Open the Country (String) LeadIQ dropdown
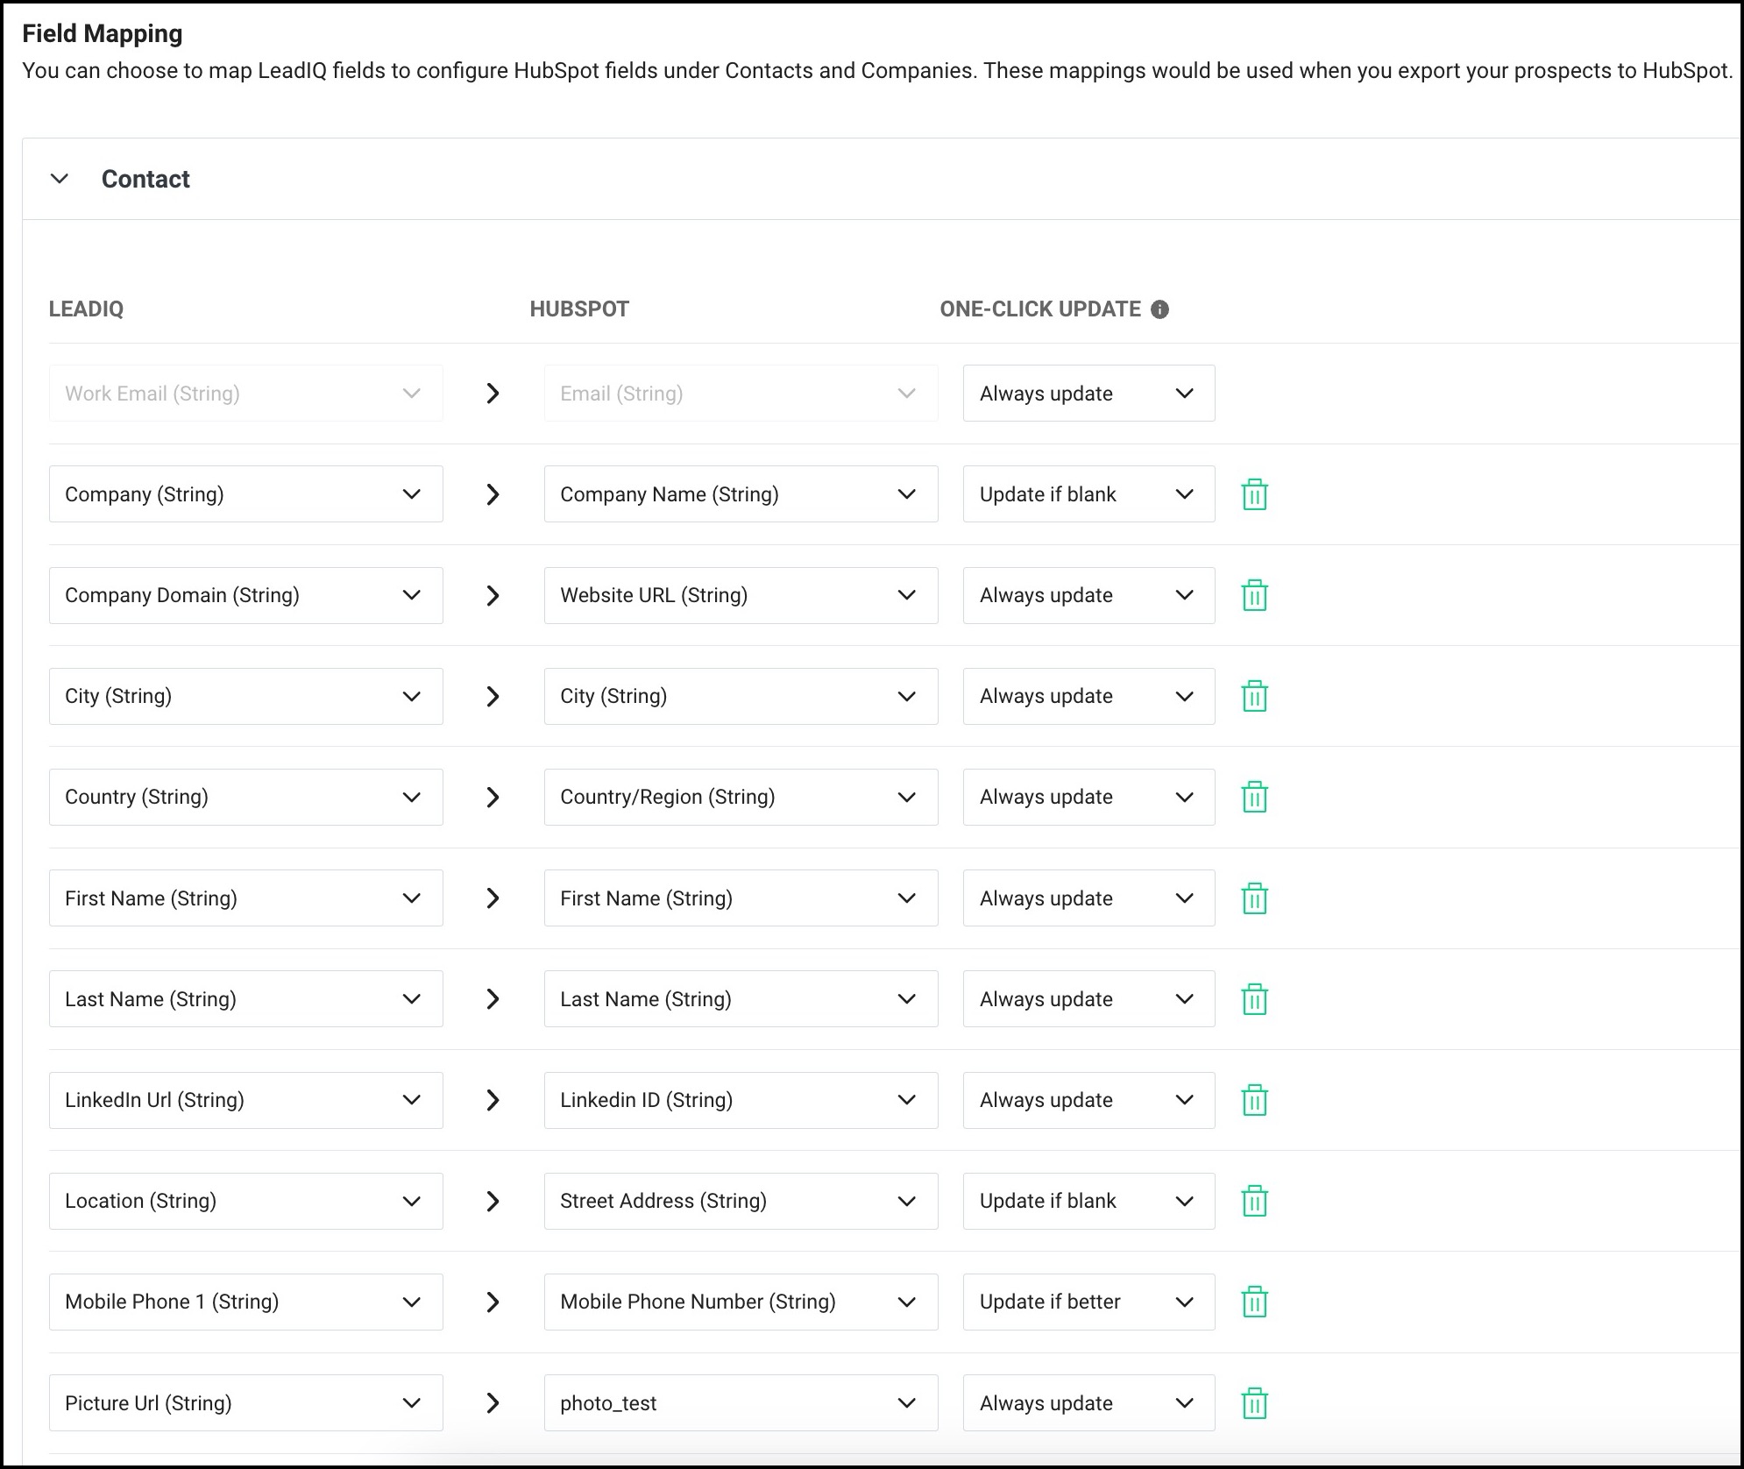1744x1469 pixels. point(246,797)
